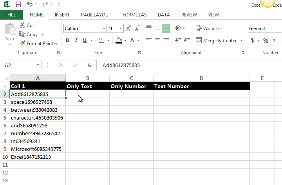Apply percent style formatting
282x185 pixels.
coord(266,40)
